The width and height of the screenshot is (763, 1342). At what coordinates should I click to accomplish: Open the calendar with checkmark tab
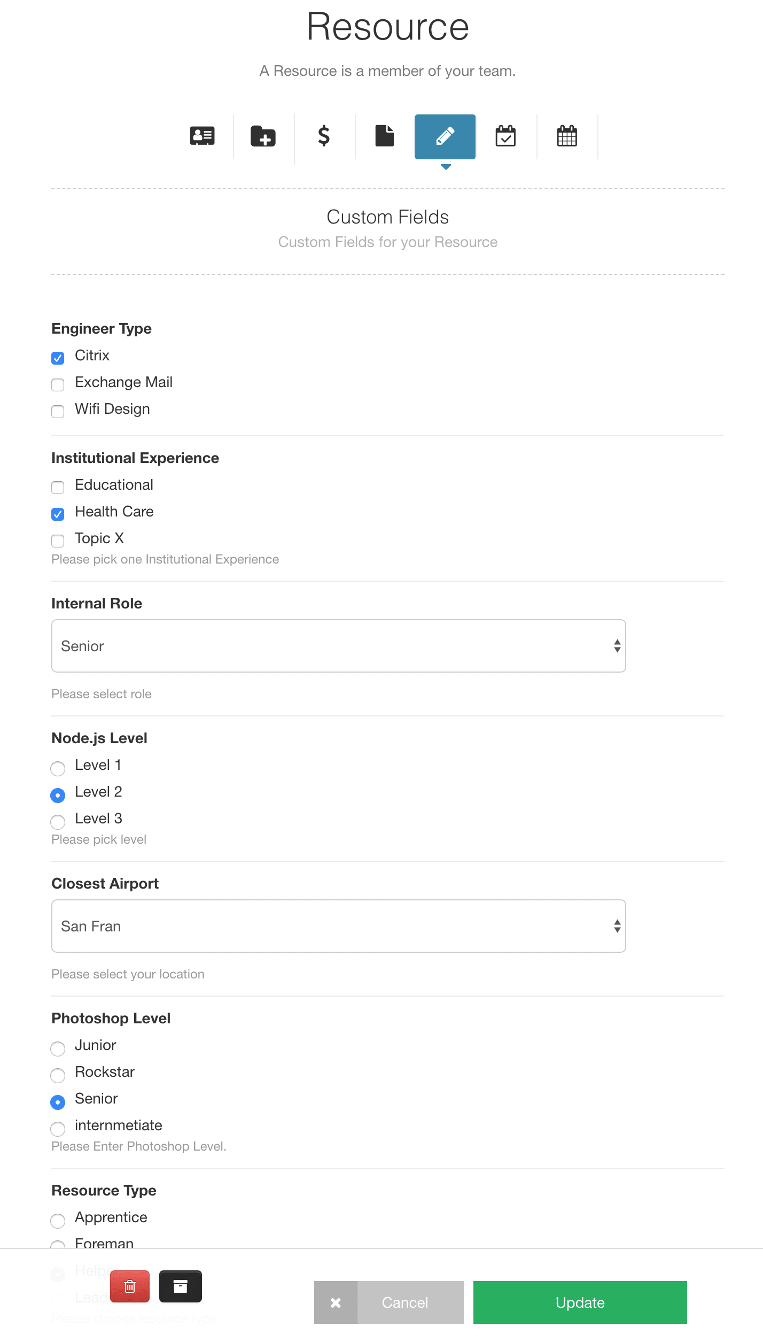[505, 136]
